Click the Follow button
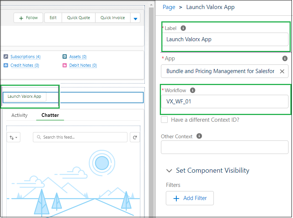Screen dimensions: 293x218 coord(28,18)
